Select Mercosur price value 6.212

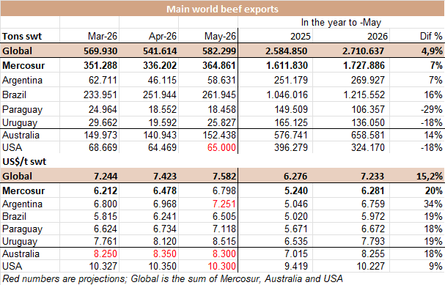pyautogui.click(x=106, y=190)
